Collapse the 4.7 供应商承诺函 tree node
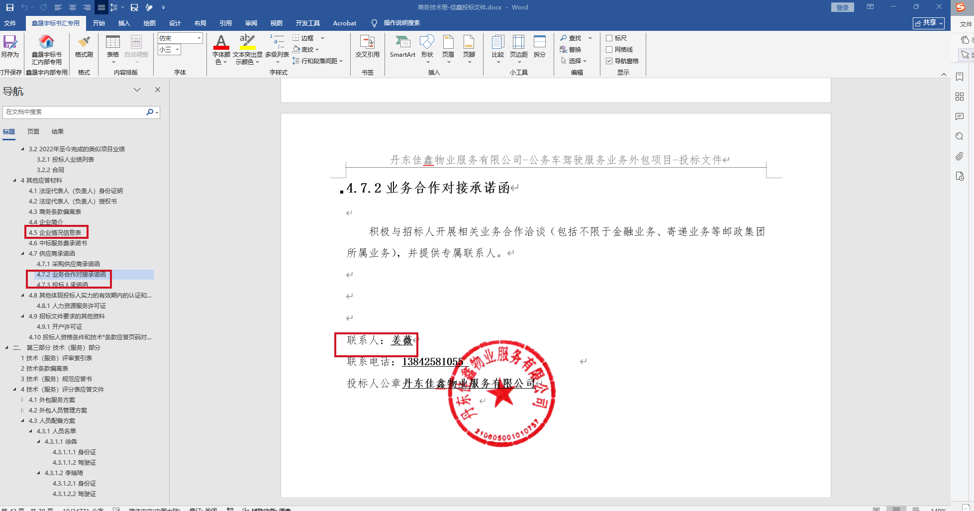The width and height of the screenshot is (974, 511). (x=23, y=253)
